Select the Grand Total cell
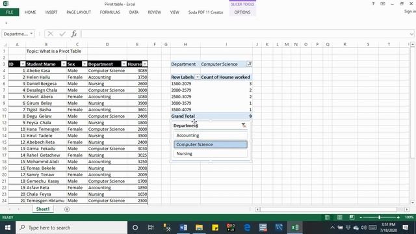 coord(185,116)
